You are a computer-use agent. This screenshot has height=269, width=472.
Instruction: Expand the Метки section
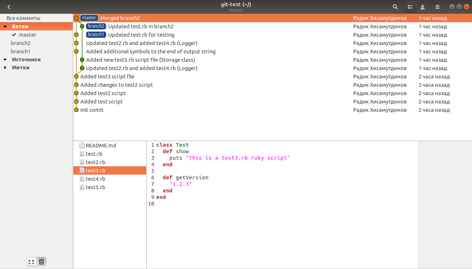pos(5,68)
